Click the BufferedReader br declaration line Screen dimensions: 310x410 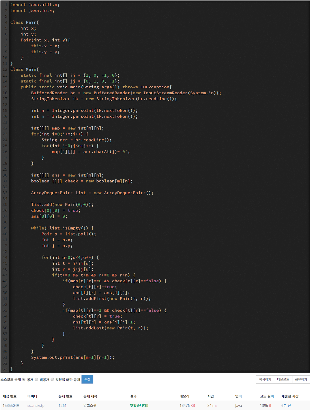coord(126,93)
